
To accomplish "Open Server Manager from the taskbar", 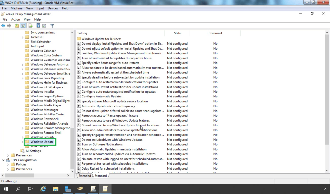I will coord(68,189).
